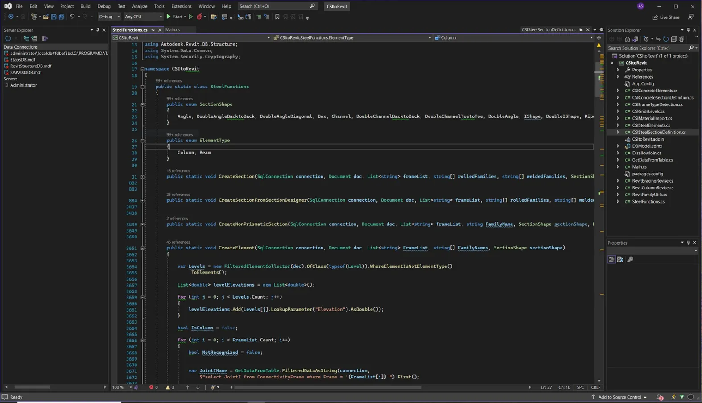
Task: Click Switch Views icon in Solution Explorer
Action: 636,39
